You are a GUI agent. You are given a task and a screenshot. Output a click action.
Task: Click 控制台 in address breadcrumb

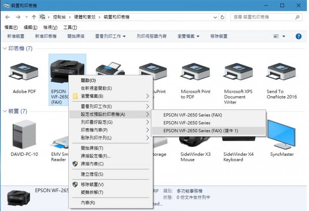(59, 17)
